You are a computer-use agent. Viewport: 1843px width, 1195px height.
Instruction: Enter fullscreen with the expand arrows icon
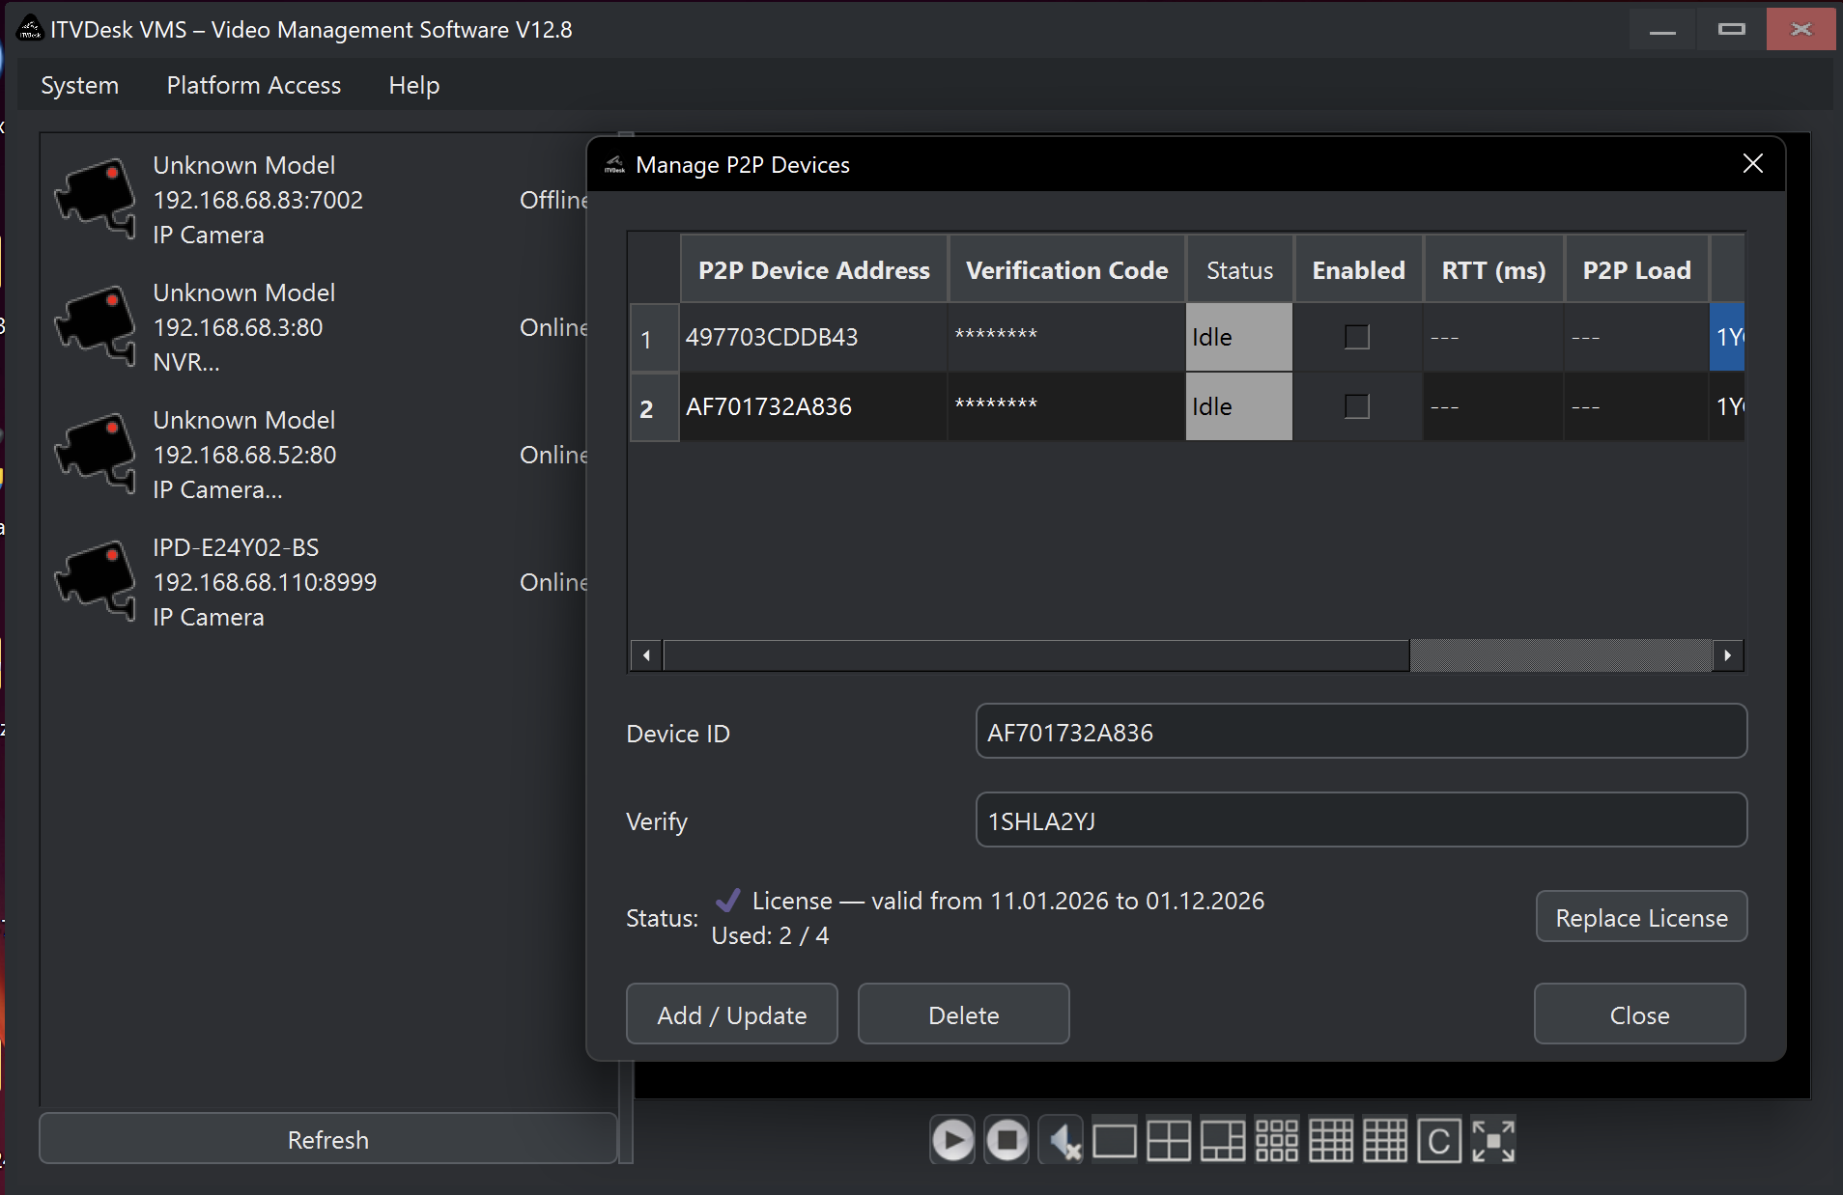1493,1141
